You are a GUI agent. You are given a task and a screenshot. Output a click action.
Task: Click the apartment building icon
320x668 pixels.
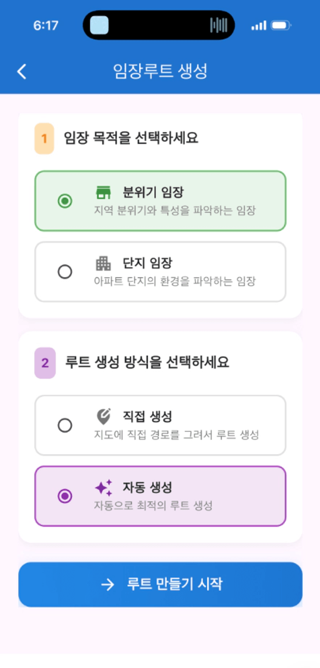click(x=103, y=263)
